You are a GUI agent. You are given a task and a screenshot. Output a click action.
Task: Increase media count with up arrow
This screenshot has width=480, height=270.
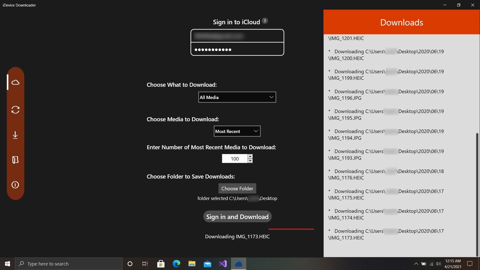[x=250, y=156]
